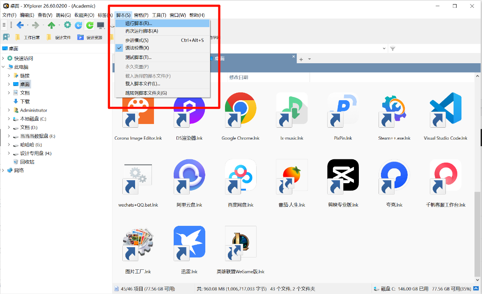This screenshot has height=294, width=482.
Task: Open the tab list dropdown arrow
Action: click(x=310, y=59)
